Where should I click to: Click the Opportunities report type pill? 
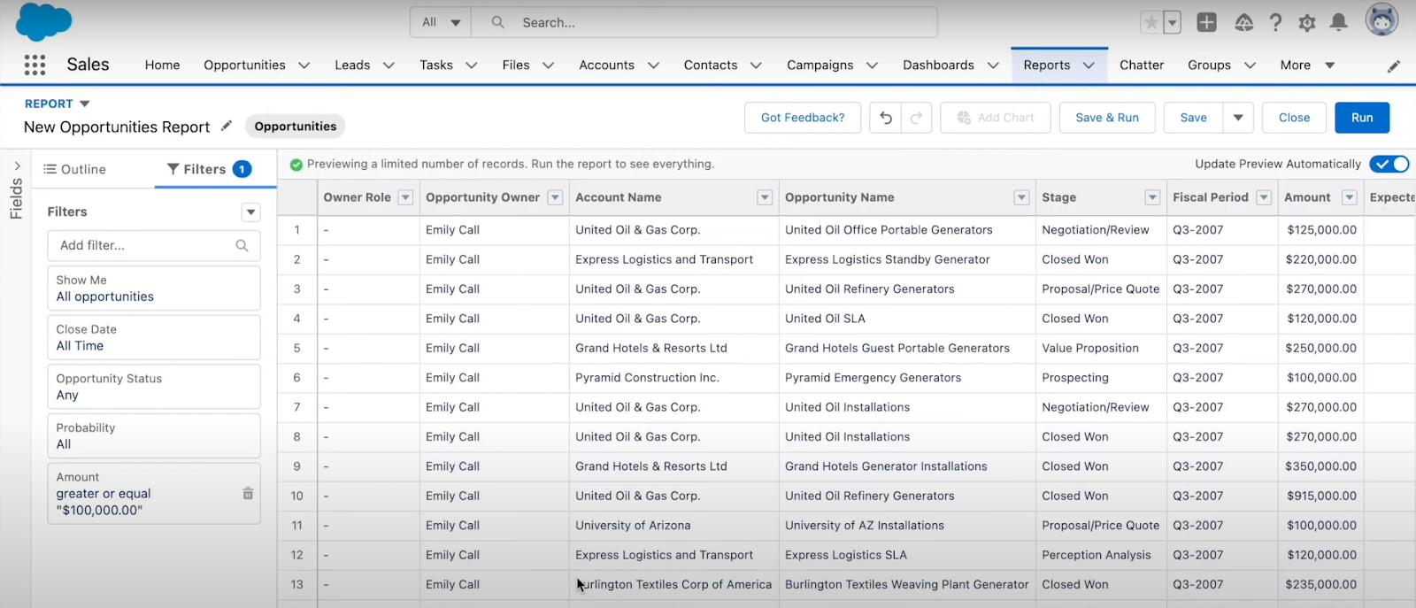tap(296, 127)
